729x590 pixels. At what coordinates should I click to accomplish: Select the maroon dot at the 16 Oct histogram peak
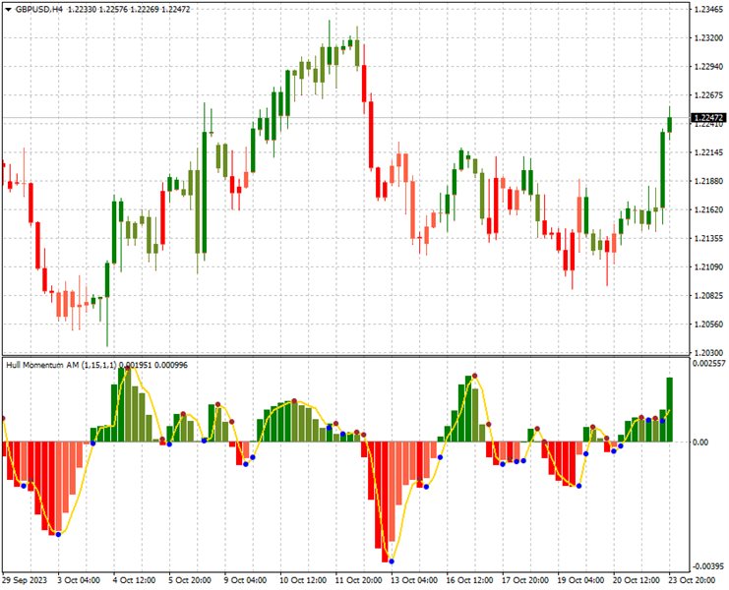click(x=475, y=376)
